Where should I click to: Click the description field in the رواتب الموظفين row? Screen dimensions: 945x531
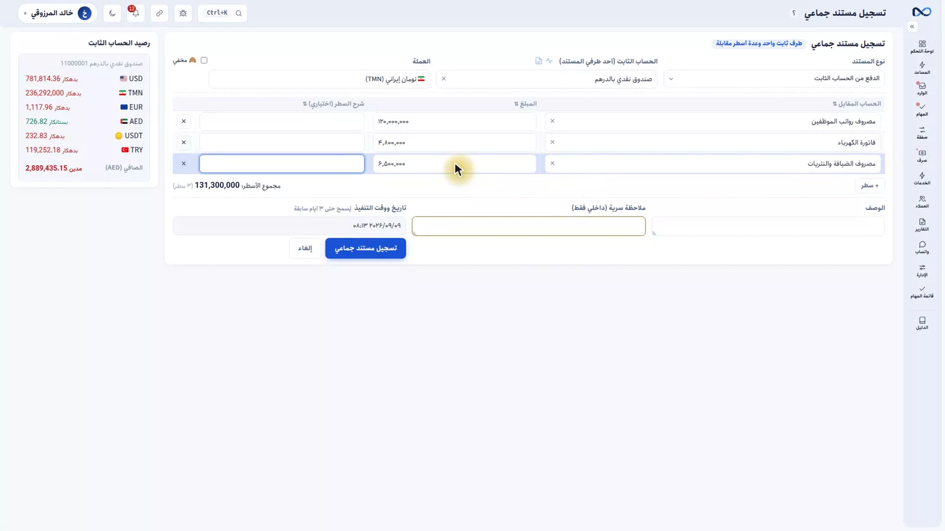point(282,121)
